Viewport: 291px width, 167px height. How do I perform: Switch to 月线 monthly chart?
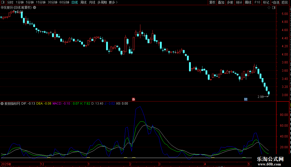point(92,2)
